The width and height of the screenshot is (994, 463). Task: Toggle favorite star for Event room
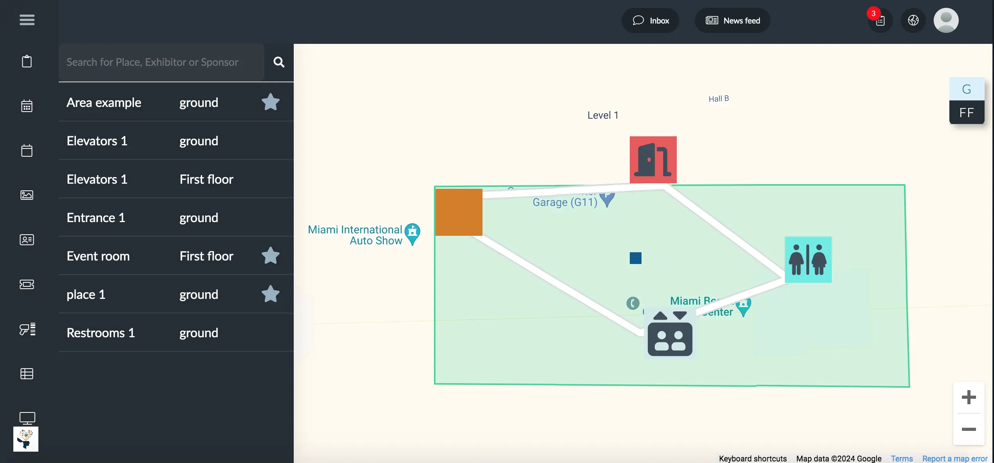pos(271,256)
